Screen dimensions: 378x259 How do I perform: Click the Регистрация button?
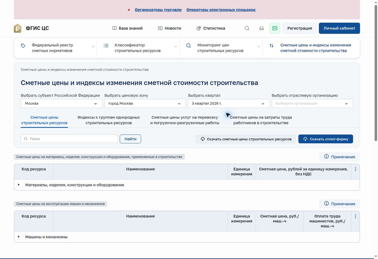(x=300, y=28)
